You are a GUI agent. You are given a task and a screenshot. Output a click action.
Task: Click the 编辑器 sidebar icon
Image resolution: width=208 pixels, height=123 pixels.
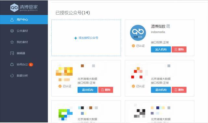tap(12, 53)
